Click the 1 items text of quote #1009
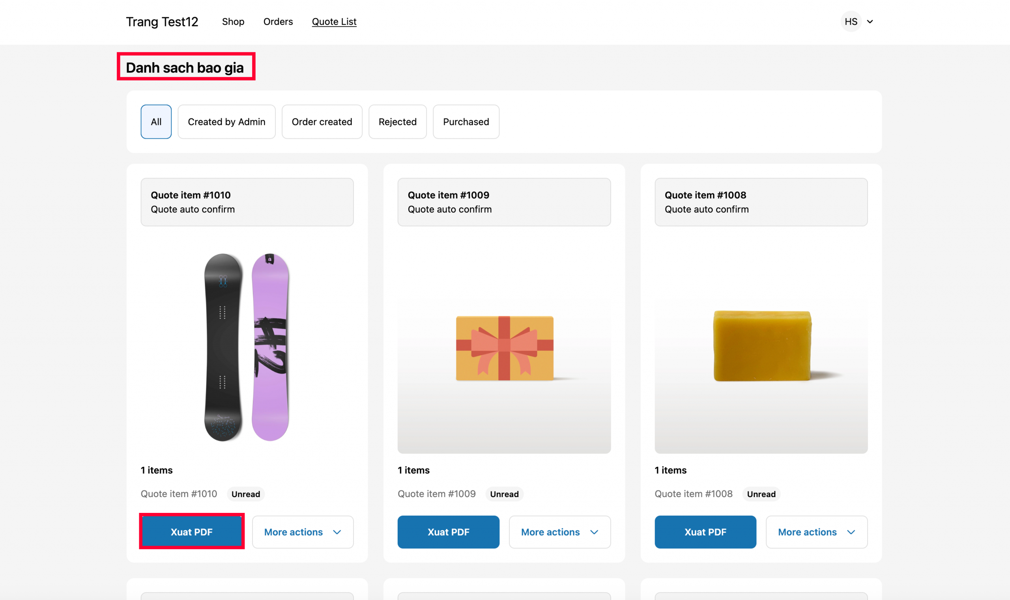 (x=413, y=470)
